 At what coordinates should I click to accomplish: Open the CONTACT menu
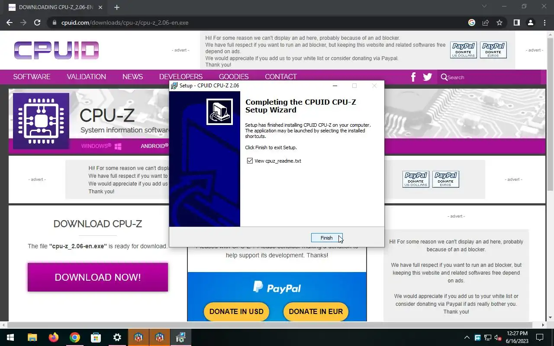point(280,77)
